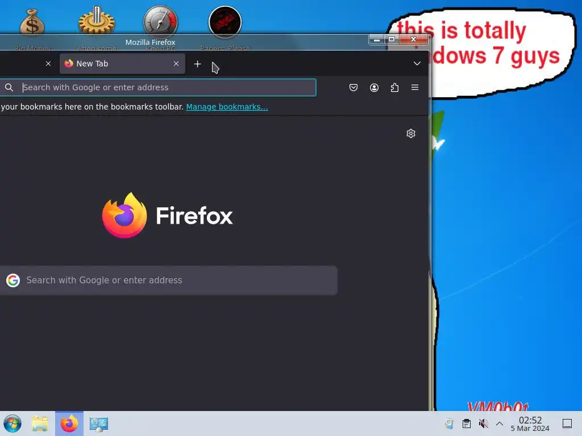Click the Google logo in search box
This screenshot has height=436, width=582.
point(13,280)
